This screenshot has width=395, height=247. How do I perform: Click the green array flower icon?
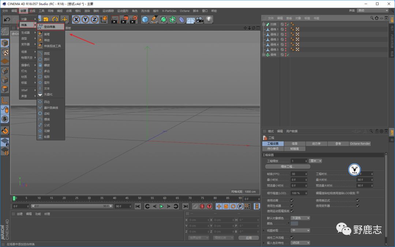pos(173,19)
